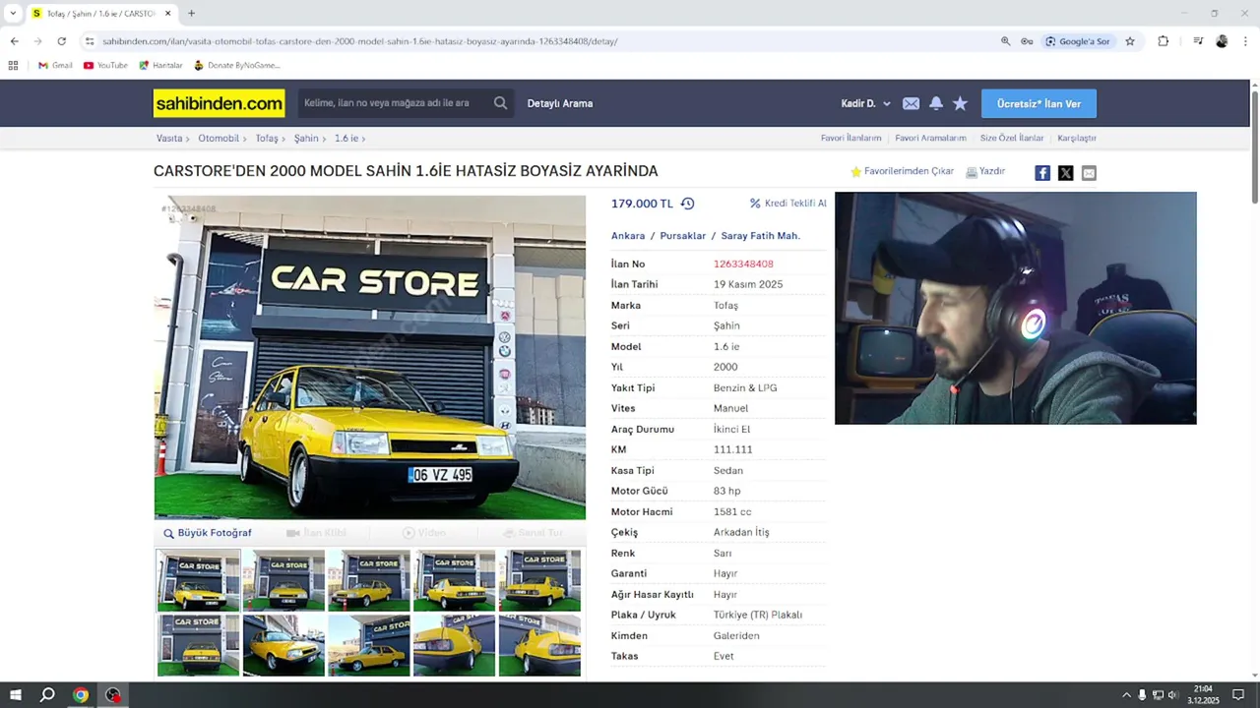Click the main car photo

[370, 357]
